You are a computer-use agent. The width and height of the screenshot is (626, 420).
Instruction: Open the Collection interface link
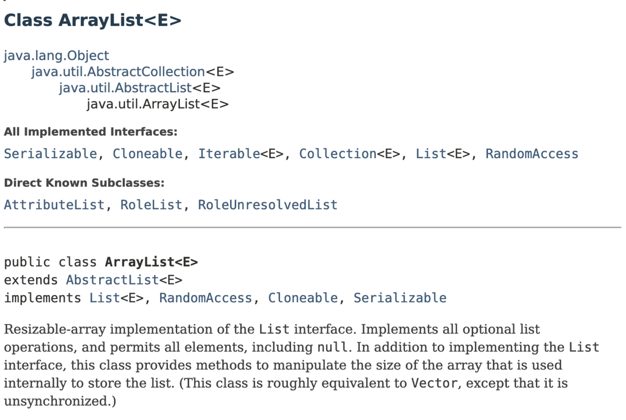(338, 153)
